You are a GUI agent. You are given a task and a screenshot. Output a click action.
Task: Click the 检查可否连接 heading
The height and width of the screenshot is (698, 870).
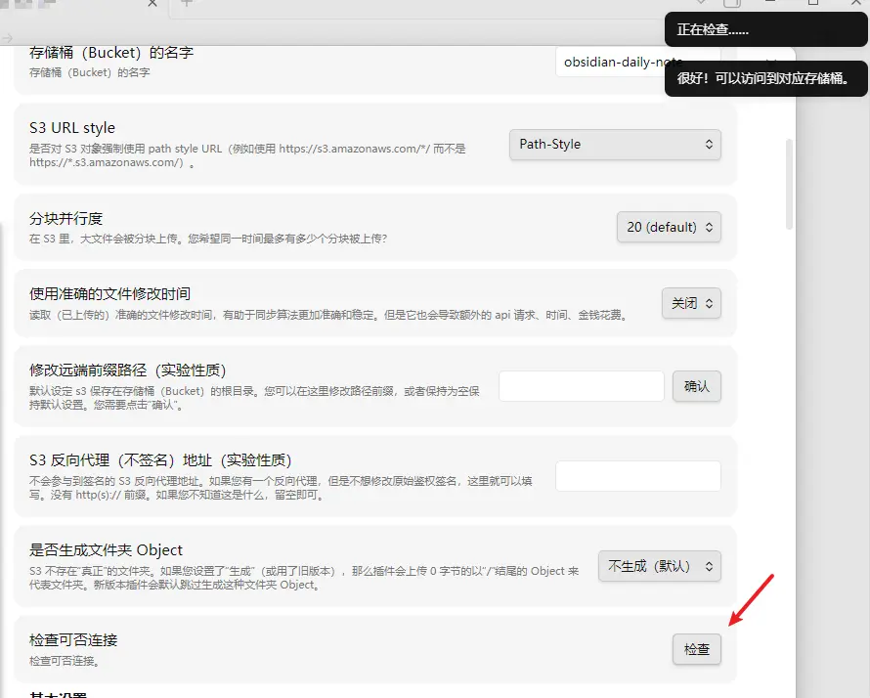(x=73, y=639)
